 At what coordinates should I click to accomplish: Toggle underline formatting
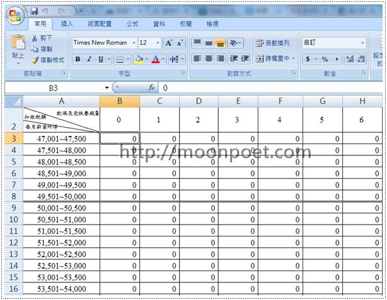pyautogui.click(x=101, y=59)
